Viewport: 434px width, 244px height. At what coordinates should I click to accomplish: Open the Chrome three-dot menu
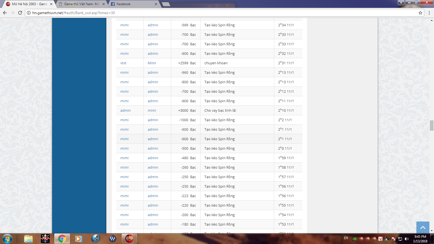[429, 13]
